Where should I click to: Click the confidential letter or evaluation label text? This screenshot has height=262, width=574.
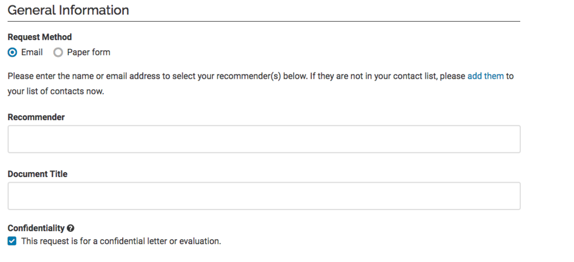[121, 241]
